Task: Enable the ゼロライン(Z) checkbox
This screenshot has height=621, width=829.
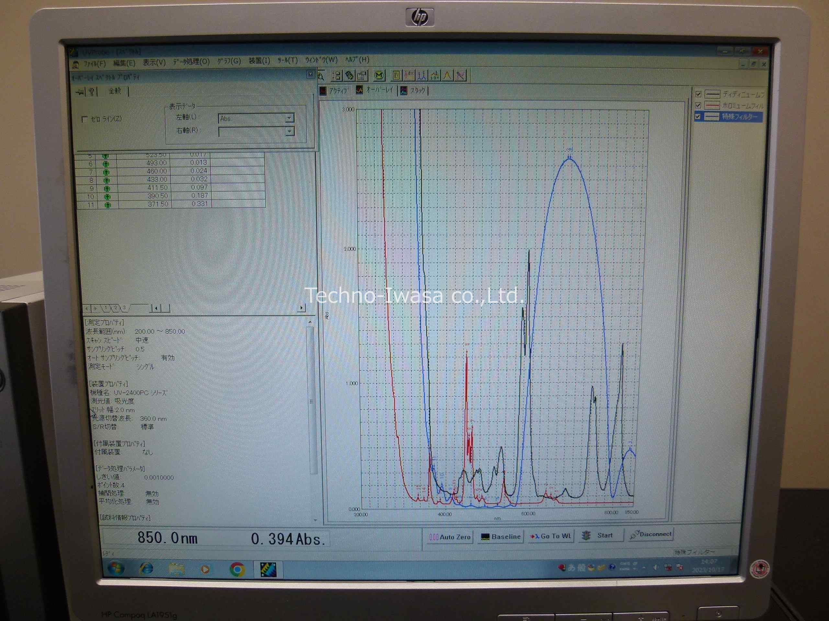Action: (84, 119)
